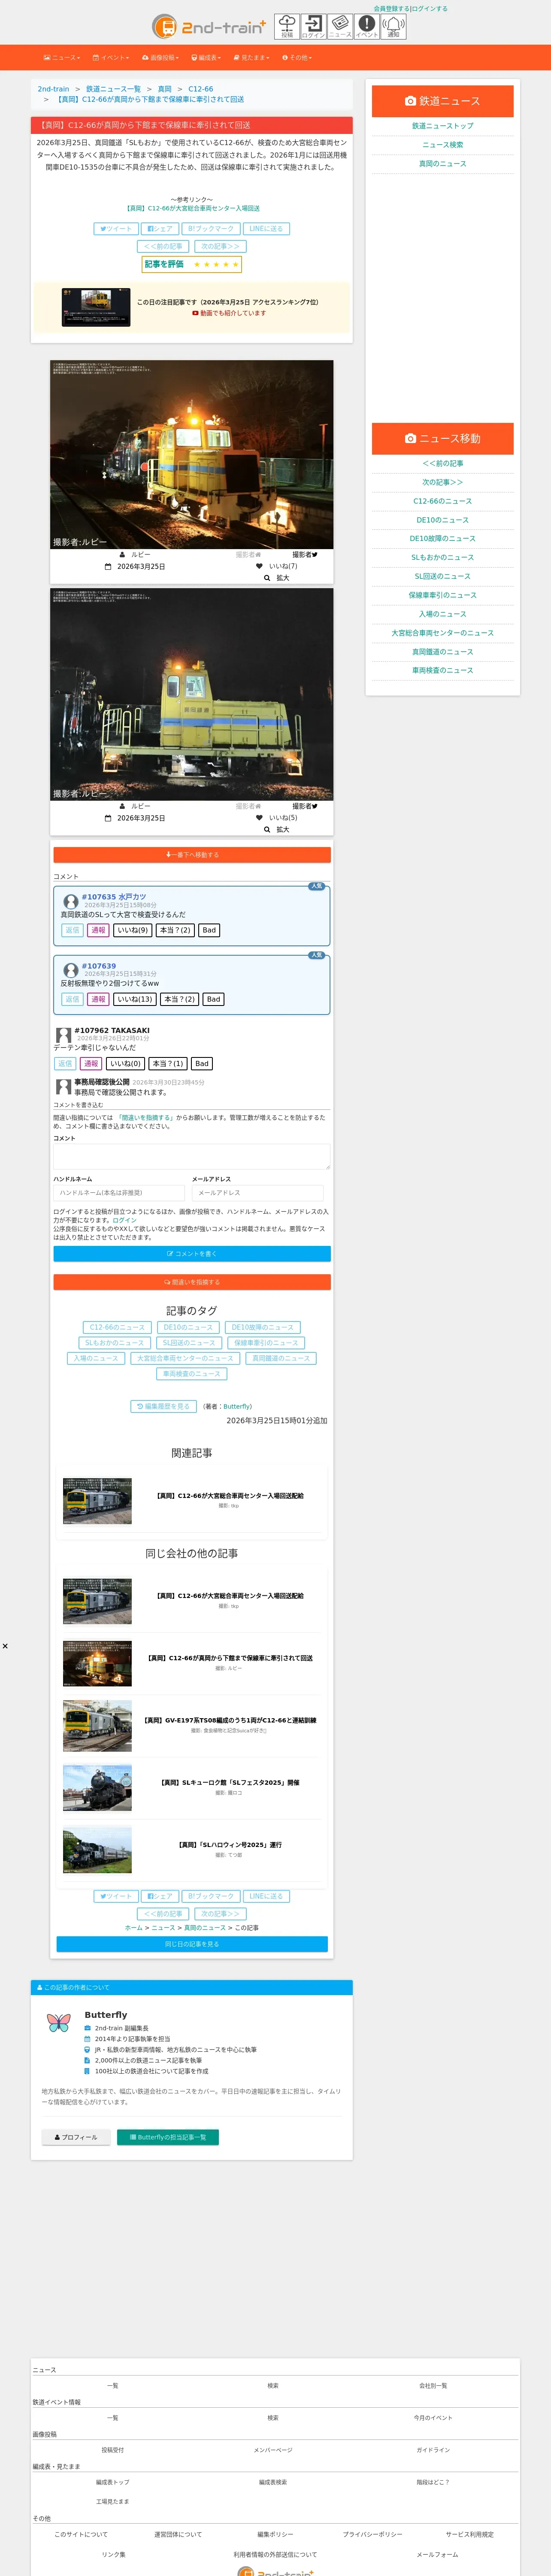Click the Butterfly author avatar image
551x2576 pixels.
(59, 2024)
